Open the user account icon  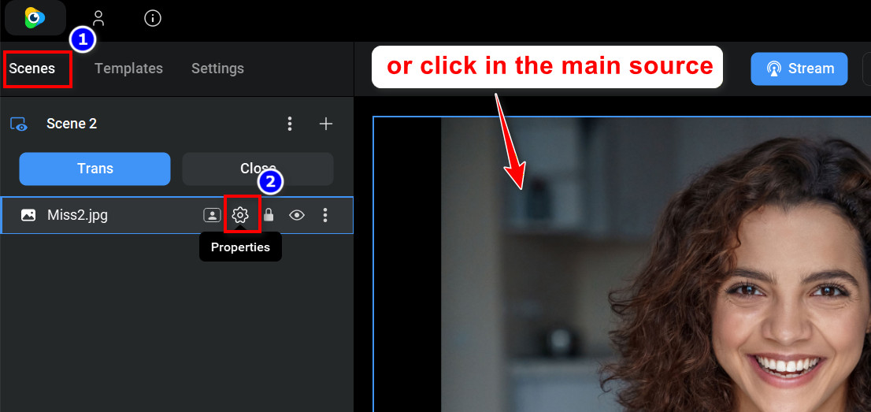[98, 18]
